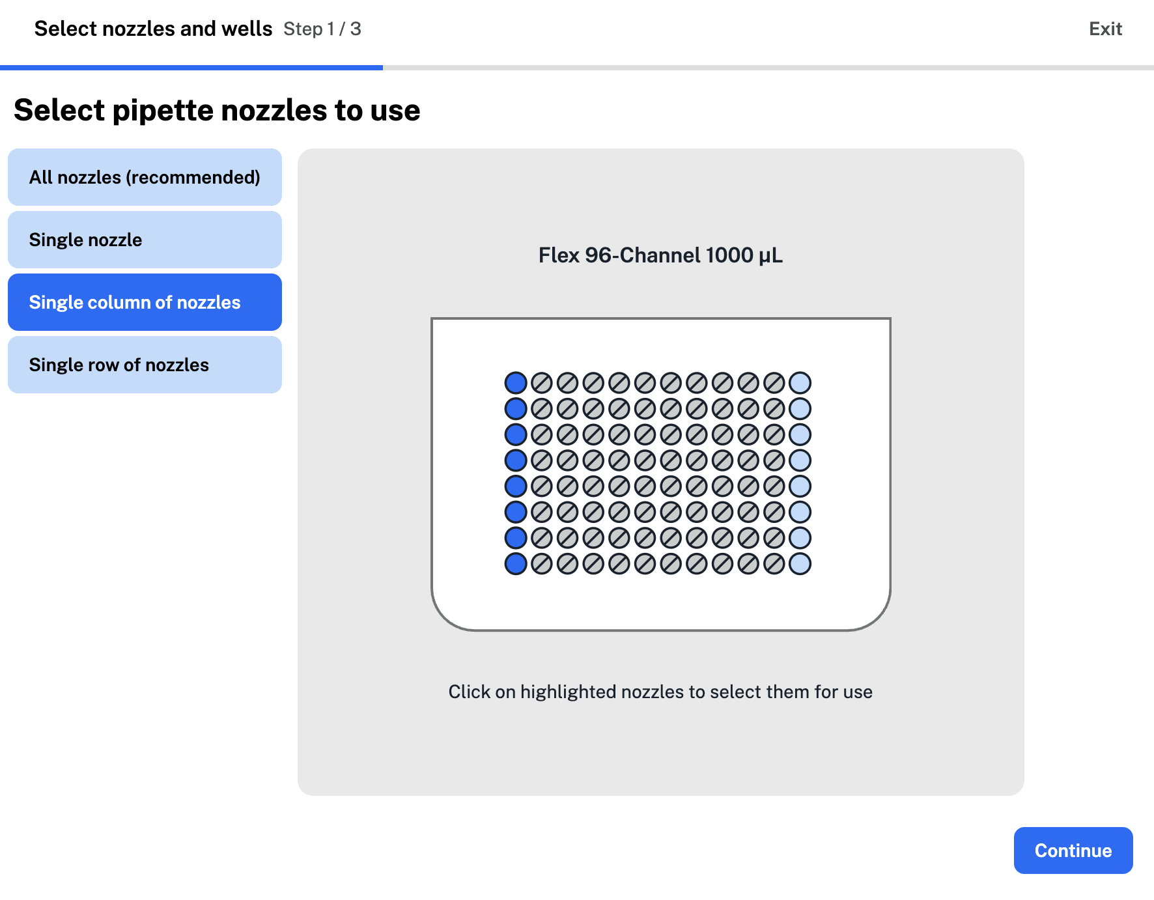Click the Flex 96-Channel 1000 µL diagram

coord(661,473)
